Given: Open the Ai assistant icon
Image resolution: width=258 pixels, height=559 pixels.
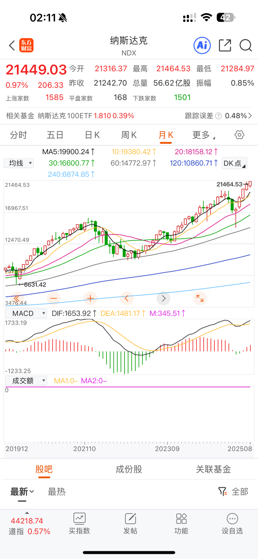Looking at the screenshot, I should [202, 45].
